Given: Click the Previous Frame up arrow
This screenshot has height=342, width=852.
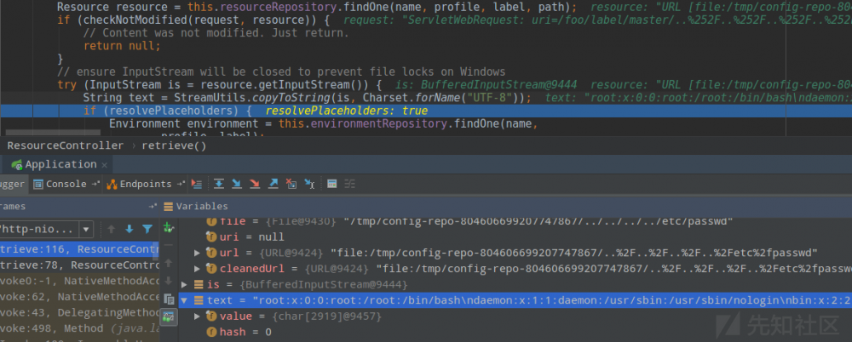Looking at the screenshot, I should [x=112, y=229].
